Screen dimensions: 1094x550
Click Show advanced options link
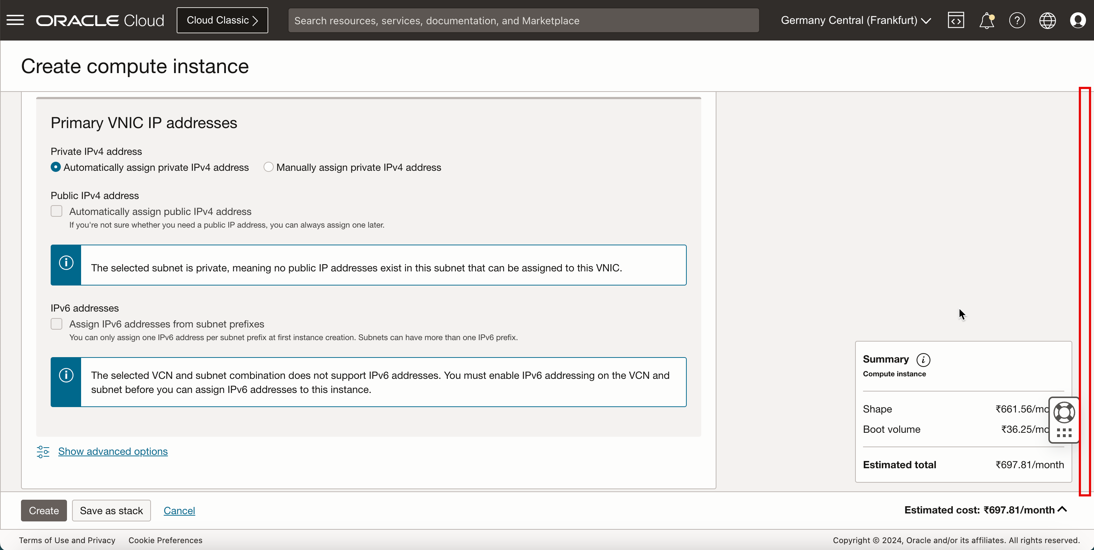(x=113, y=451)
